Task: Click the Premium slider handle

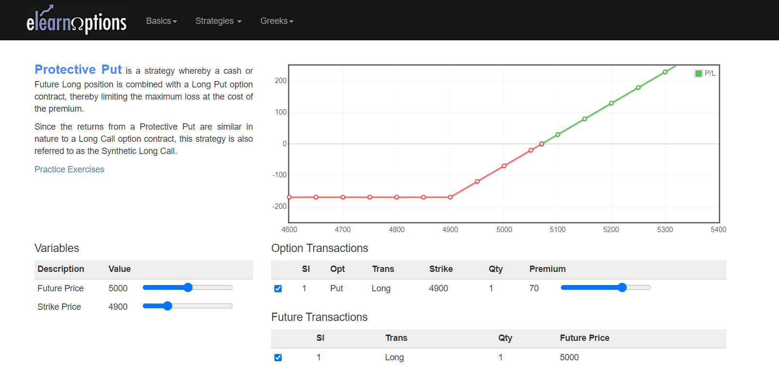Action: pyautogui.click(x=622, y=287)
